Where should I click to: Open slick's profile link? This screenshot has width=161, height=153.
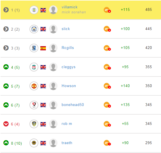click(66, 29)
